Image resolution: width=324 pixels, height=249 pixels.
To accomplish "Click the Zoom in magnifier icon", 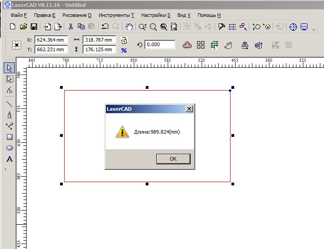I will (x=143, y=27).
